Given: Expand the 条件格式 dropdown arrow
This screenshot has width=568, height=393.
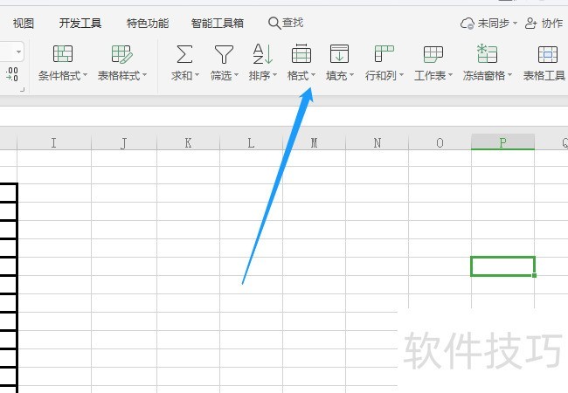Looking at the screenshot, I should [86, 75].
